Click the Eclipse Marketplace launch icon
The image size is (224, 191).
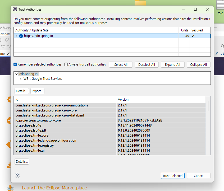click(x=10, y=188)
